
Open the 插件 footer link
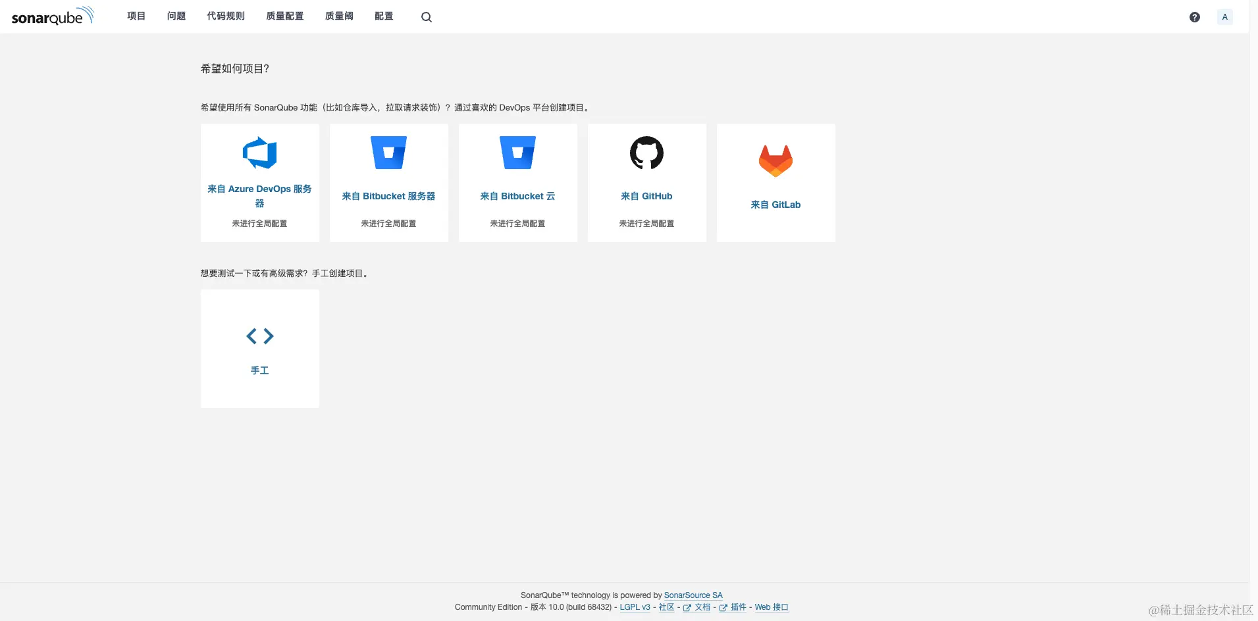[x=733, y=607]
